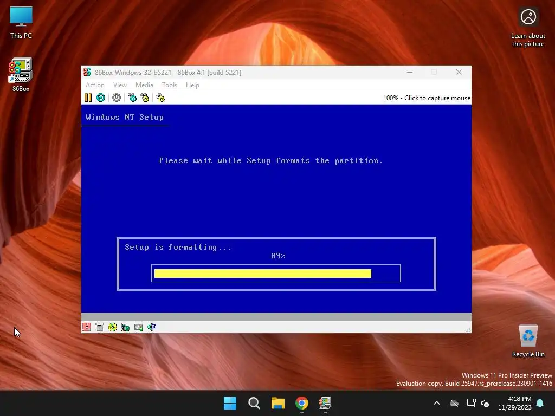
Task: Open the Media menu
Action: [144, 85]
